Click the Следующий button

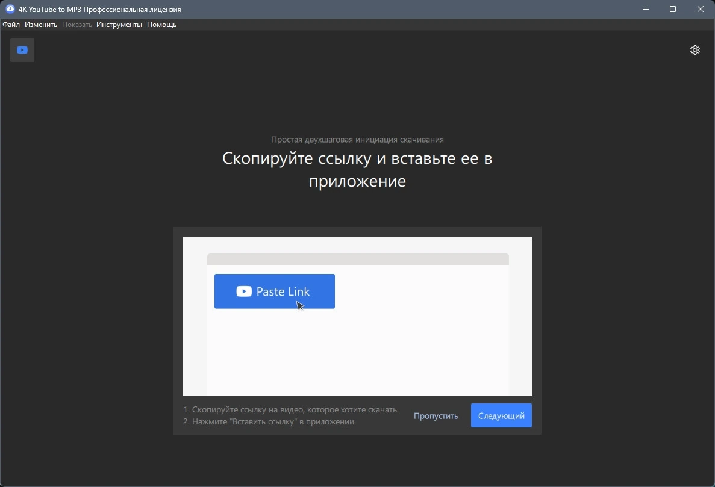[501, 415]
